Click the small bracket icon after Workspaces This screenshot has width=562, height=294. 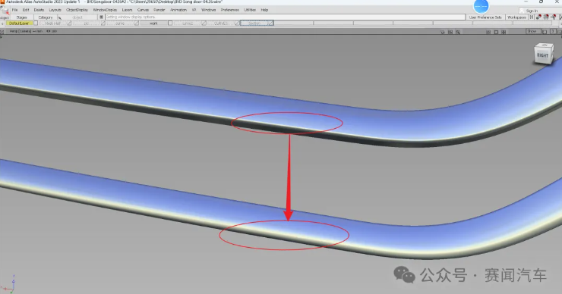[x=532, y=17]
